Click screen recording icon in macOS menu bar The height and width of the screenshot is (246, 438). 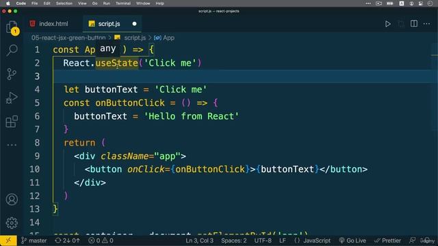[x=378, y=3]
